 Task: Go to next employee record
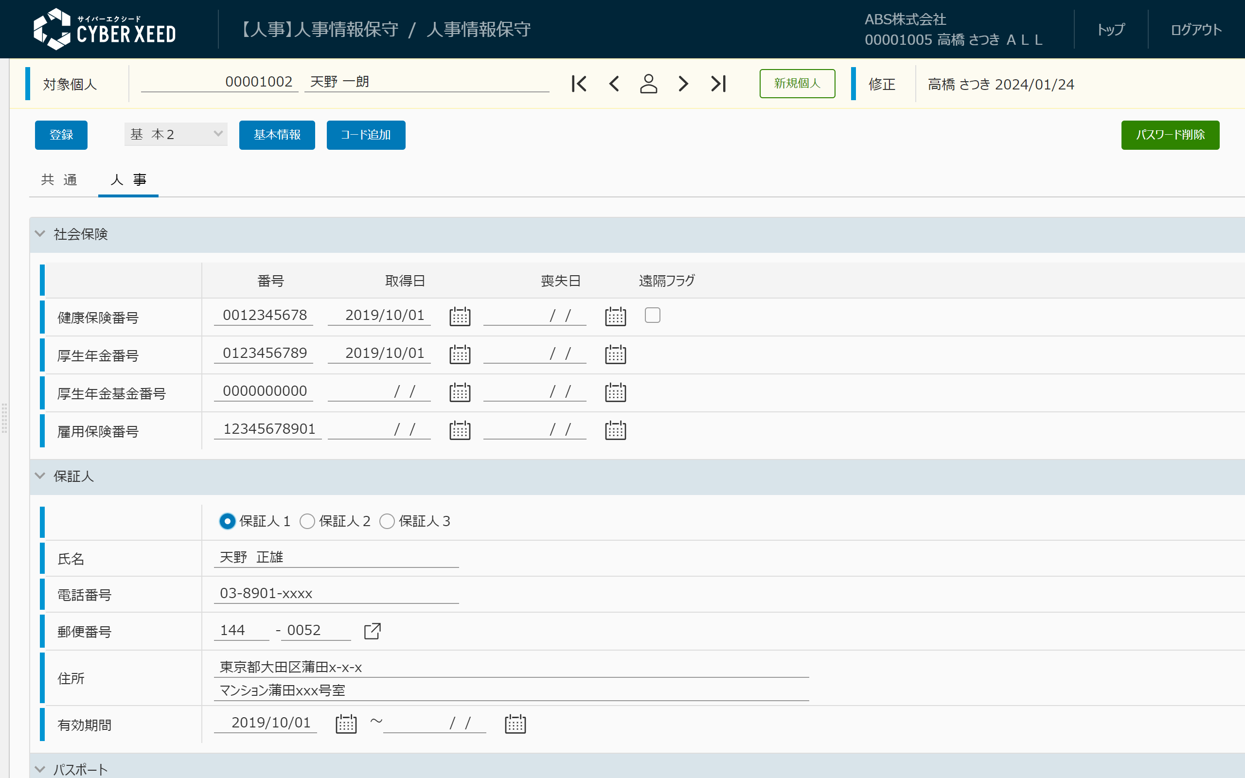(683, 83)
